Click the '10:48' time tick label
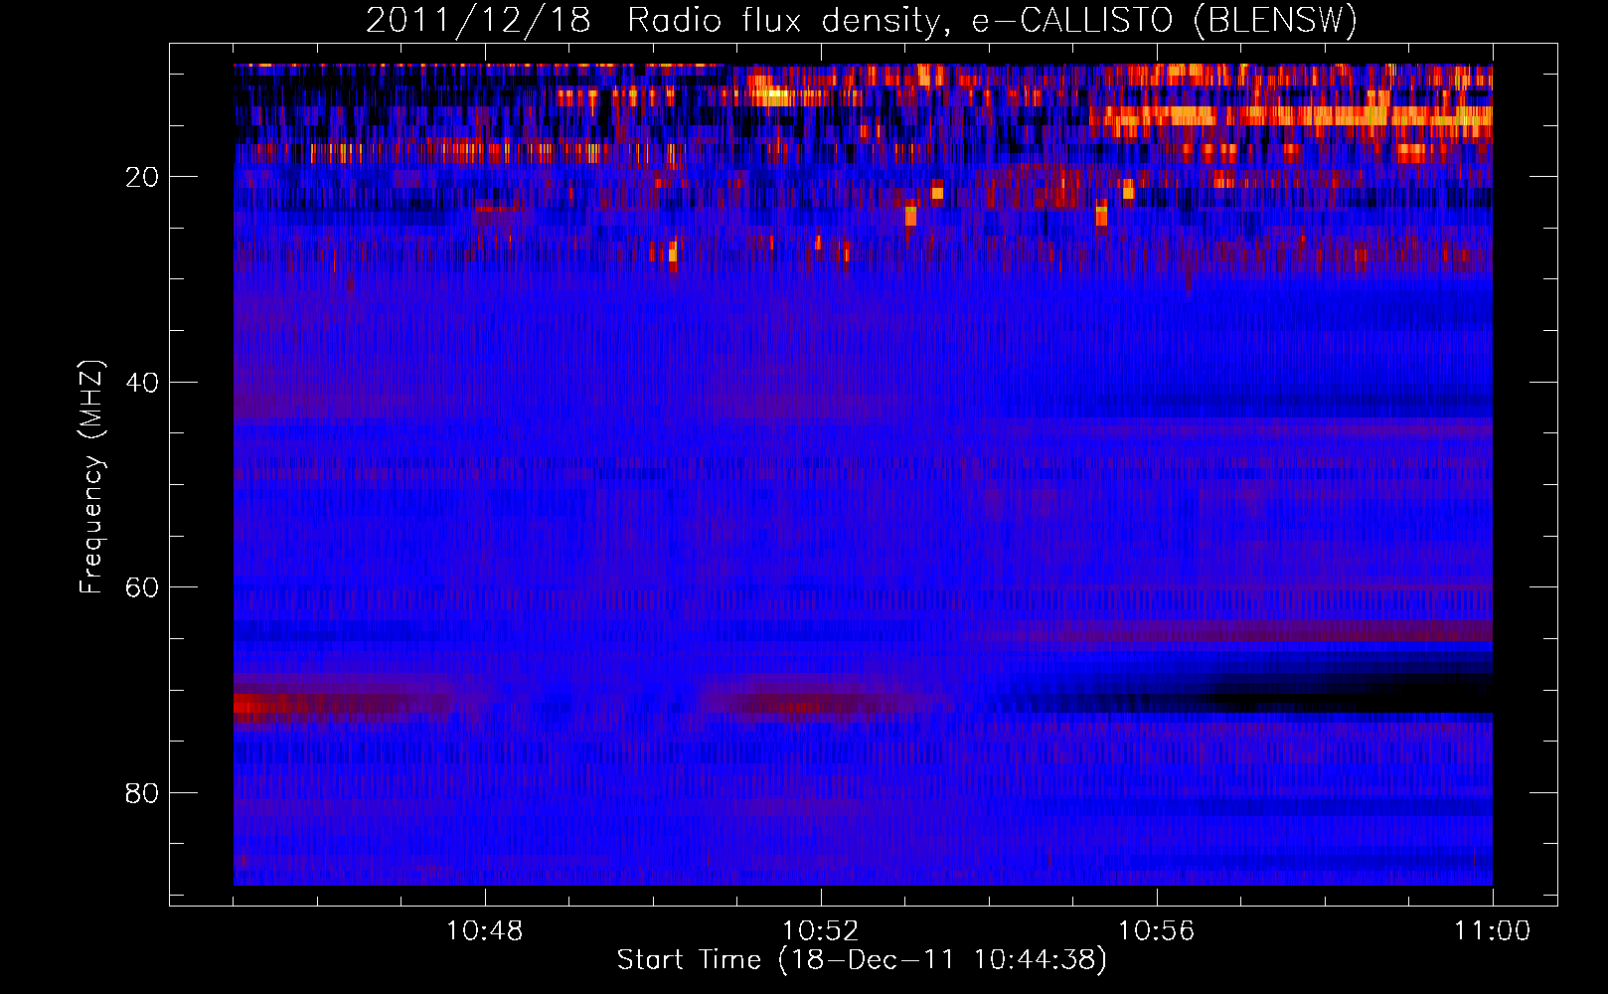 485,931
